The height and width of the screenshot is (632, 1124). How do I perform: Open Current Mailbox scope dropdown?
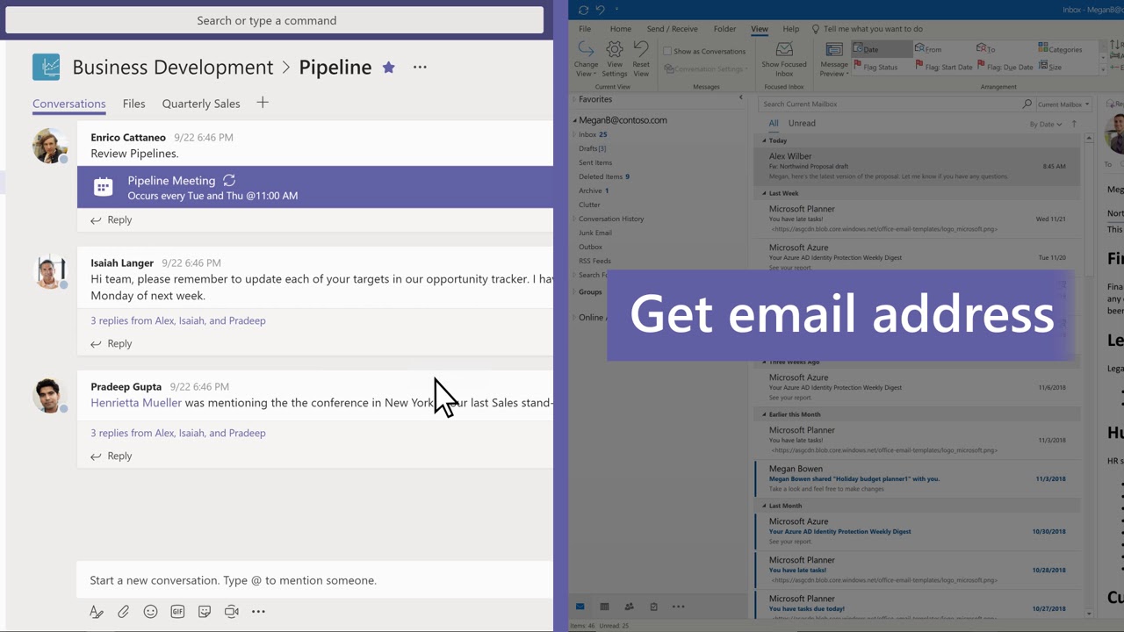coord(1063,104)
